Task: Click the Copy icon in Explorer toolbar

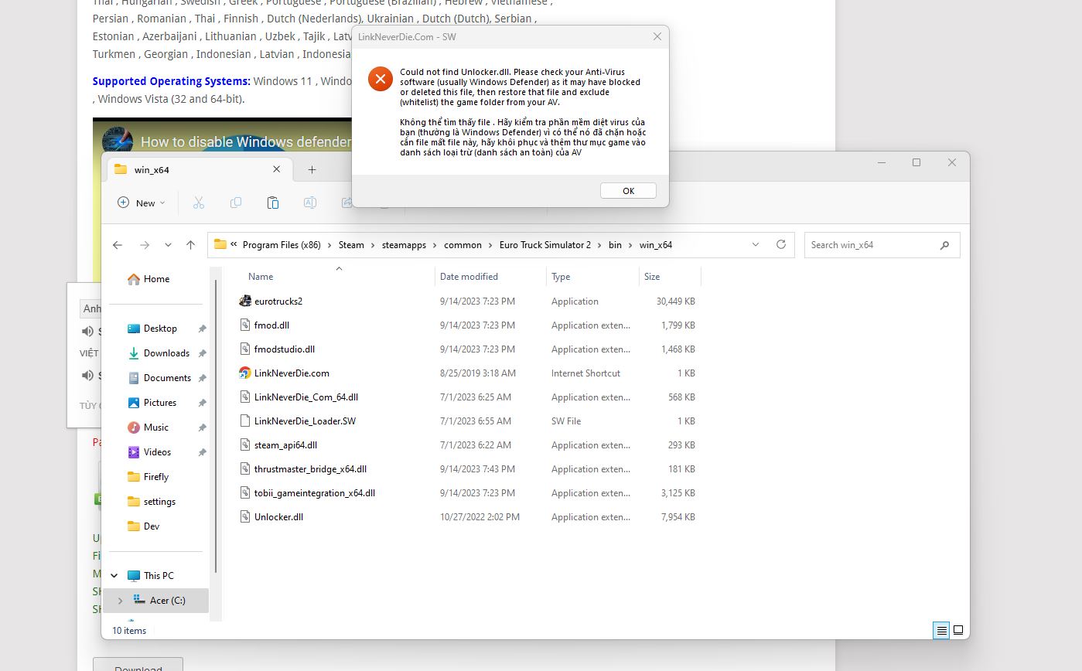Action: click(x=236, y=203)
